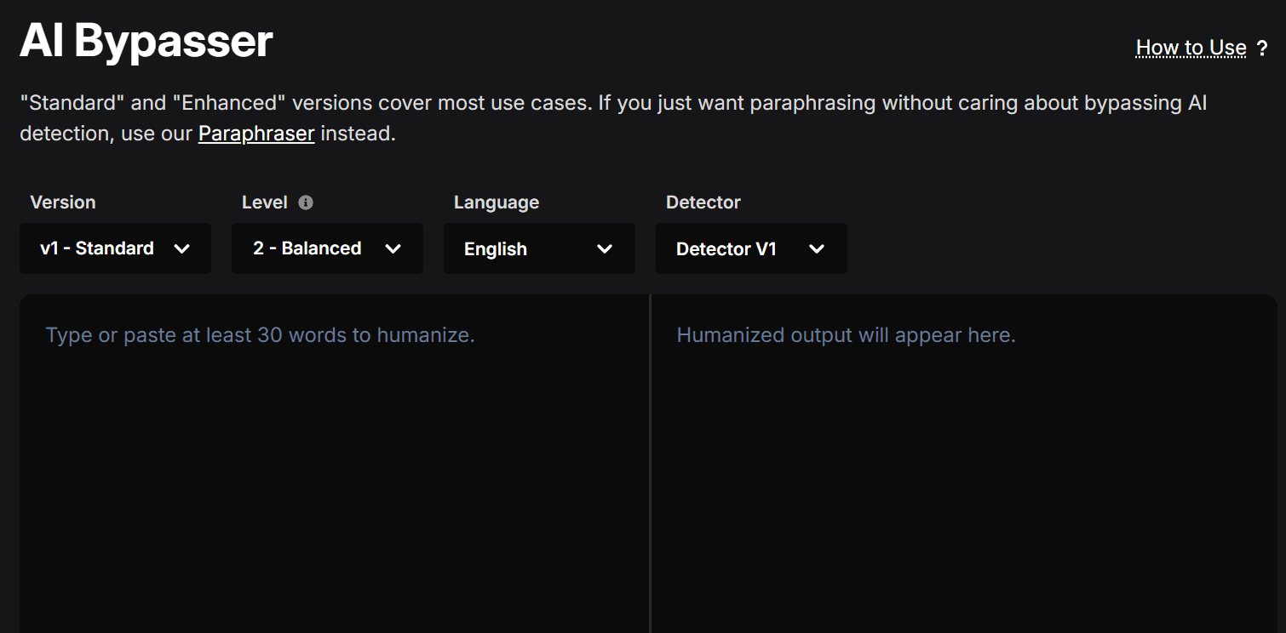
Task: Click the info icon next to Level
Action: (x=306, y=202)
